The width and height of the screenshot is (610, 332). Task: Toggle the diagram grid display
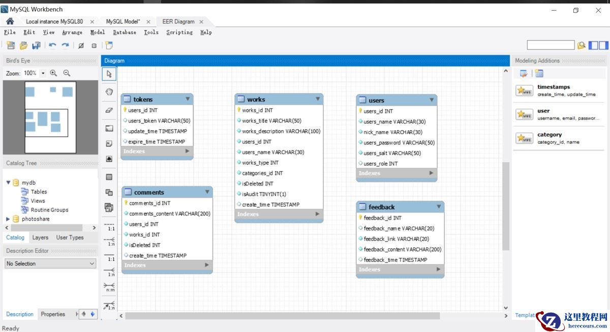pos(81,45)
